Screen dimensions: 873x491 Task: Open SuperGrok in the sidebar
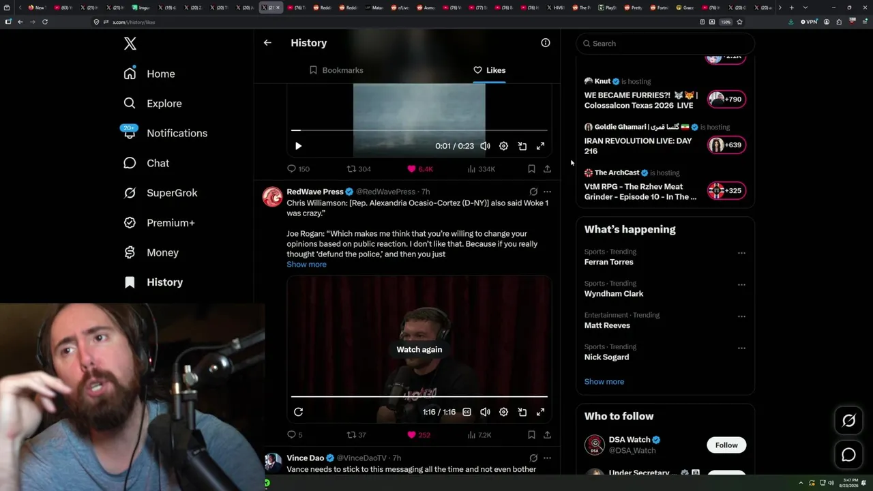click(x=160, y=193)
